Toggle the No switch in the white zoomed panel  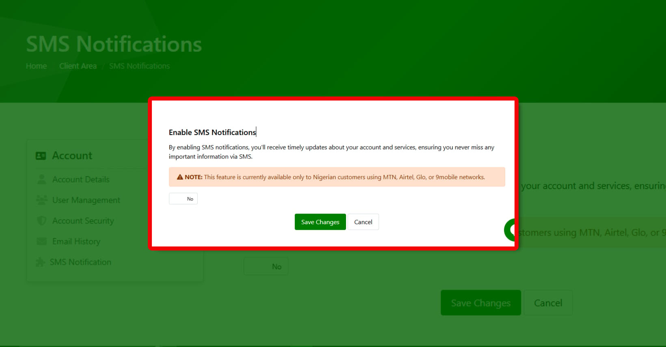coord(183,199)
